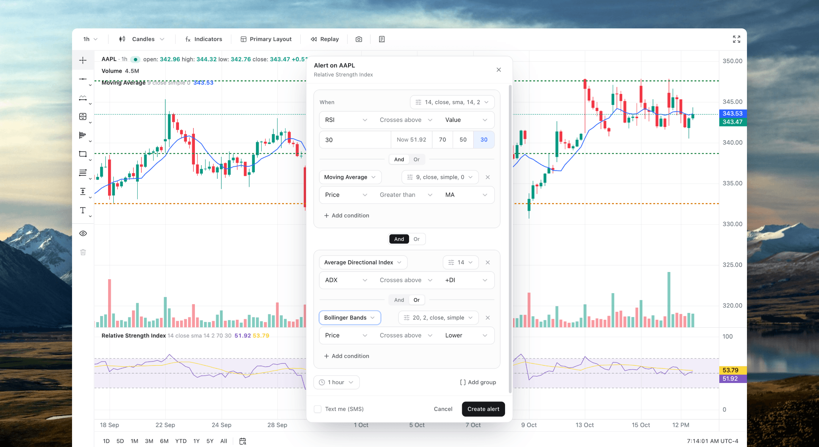The image size is (819, 447).
Task: Add condition under Bollinger Bands group
Action: pos(346,356)
